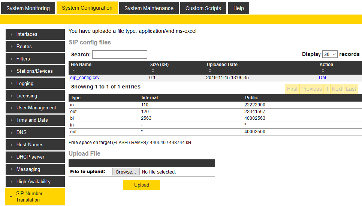Focus the Search input field
362x206 pixels.
120,54
